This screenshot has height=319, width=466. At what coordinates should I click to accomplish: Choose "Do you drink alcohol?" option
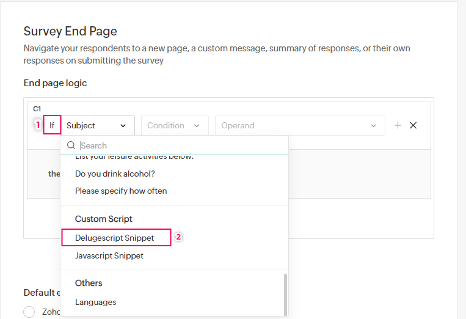pyautogui.click(x=115, y=174)
